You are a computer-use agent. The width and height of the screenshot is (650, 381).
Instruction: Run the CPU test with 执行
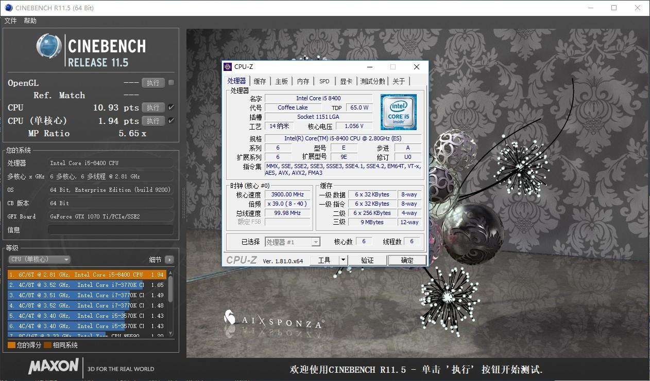tap(153, 107)
